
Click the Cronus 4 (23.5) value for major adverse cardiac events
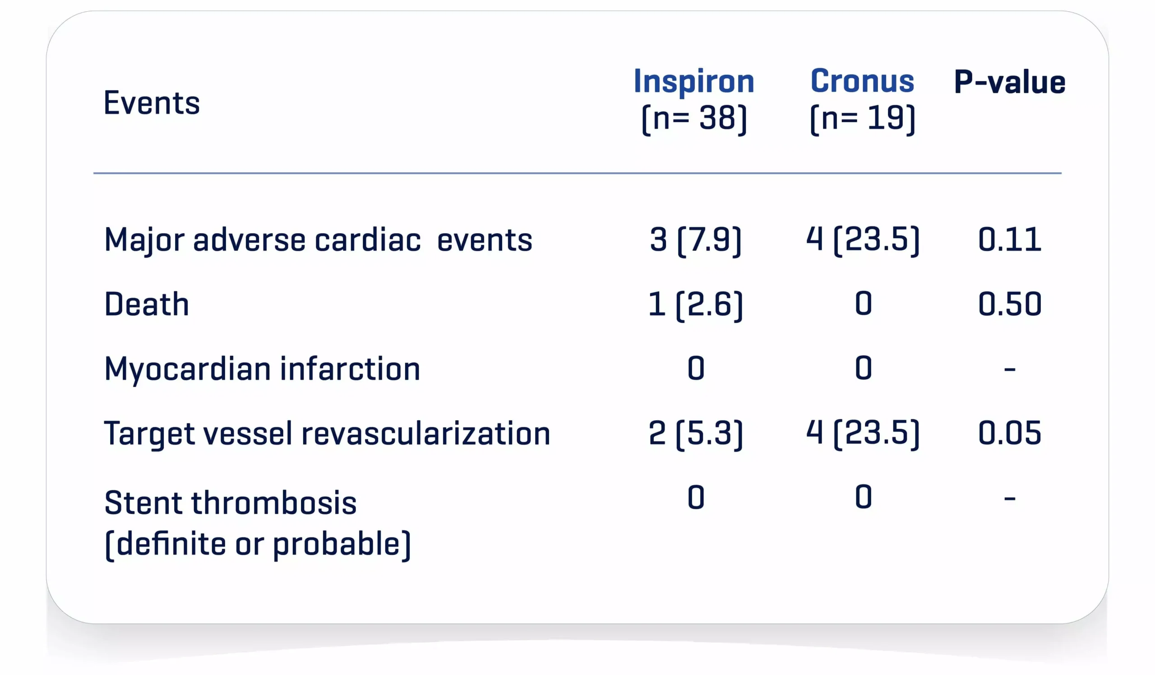pyautogui.click(x=863, y=239)
